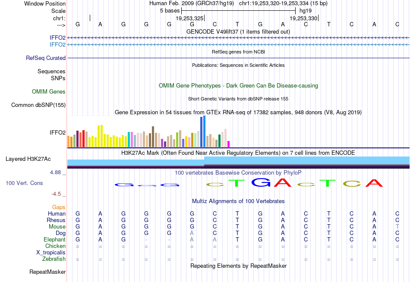
Task: Select the 100 Vert. Cons track label
Action: (x=24, y=183)
